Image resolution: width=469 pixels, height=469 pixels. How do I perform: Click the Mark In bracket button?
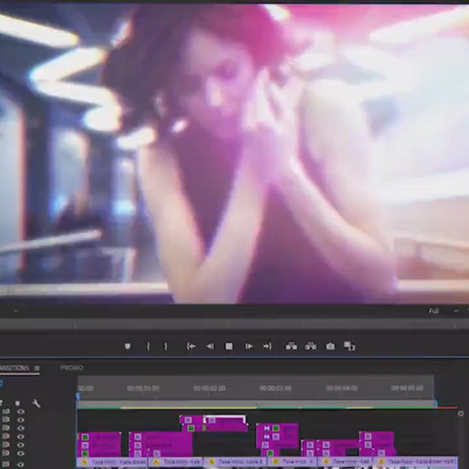click(148, 346)
